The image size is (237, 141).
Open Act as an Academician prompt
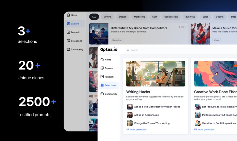pyautogui.click(x=146, y=115)
